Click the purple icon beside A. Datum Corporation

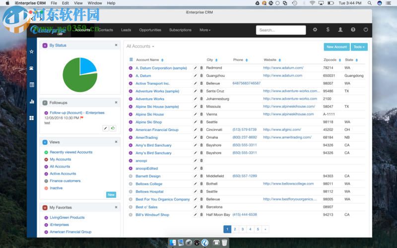tap(131, 68)
